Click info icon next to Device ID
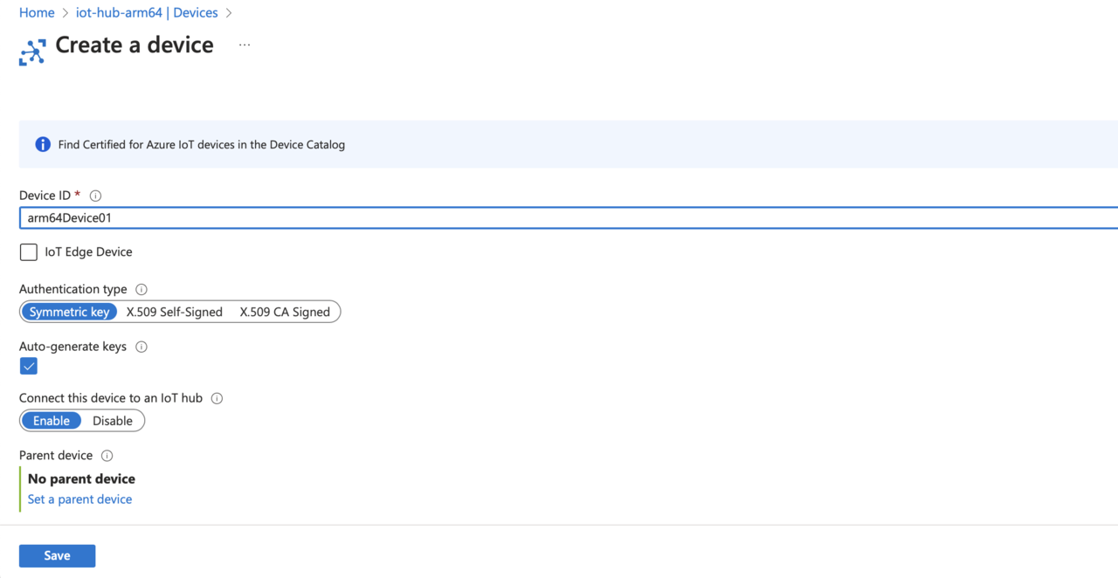 click(x=96, y=196)
